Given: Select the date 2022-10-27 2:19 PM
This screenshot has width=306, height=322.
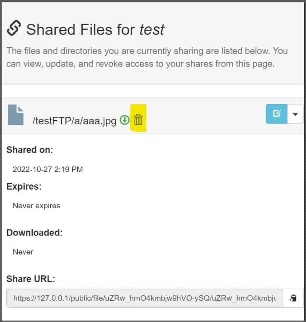Looking at the screenshot, I should click(x=48, y=169).
